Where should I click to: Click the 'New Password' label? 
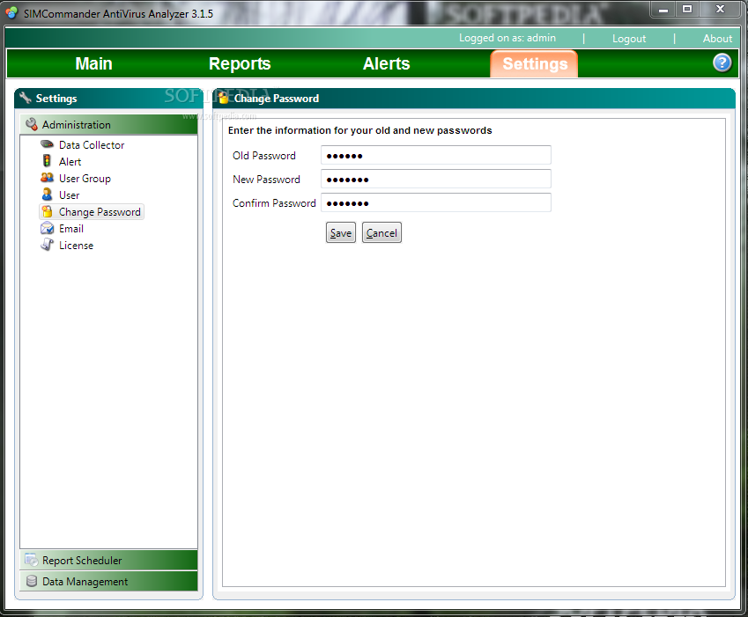point(266,180)
